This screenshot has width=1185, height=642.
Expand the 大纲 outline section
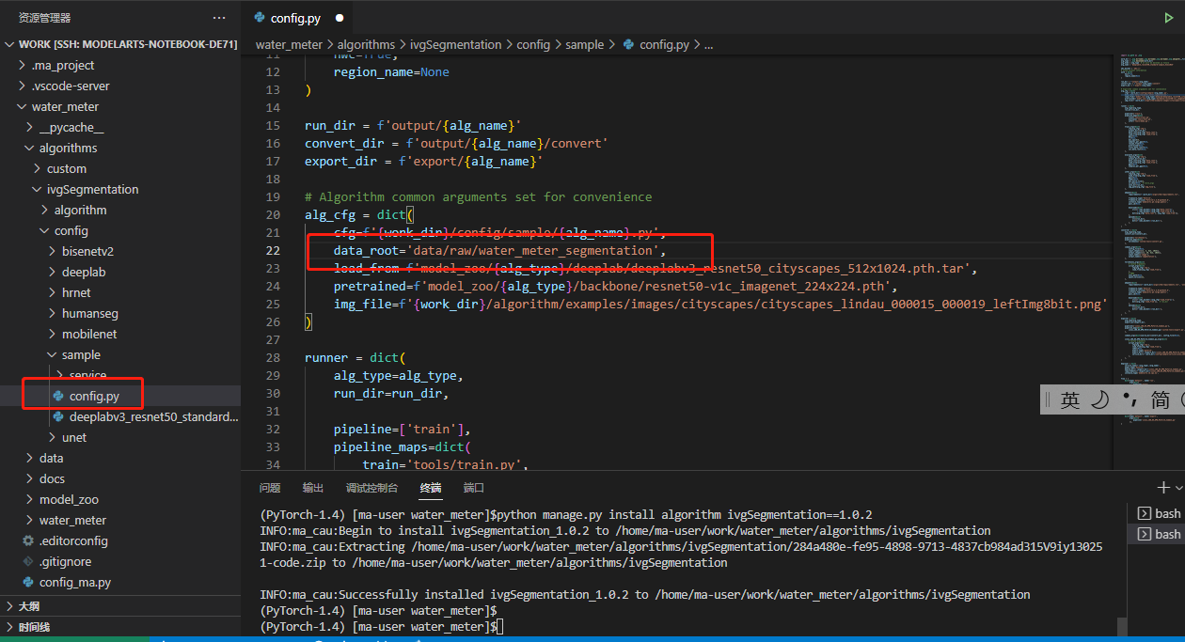(120, 606)
